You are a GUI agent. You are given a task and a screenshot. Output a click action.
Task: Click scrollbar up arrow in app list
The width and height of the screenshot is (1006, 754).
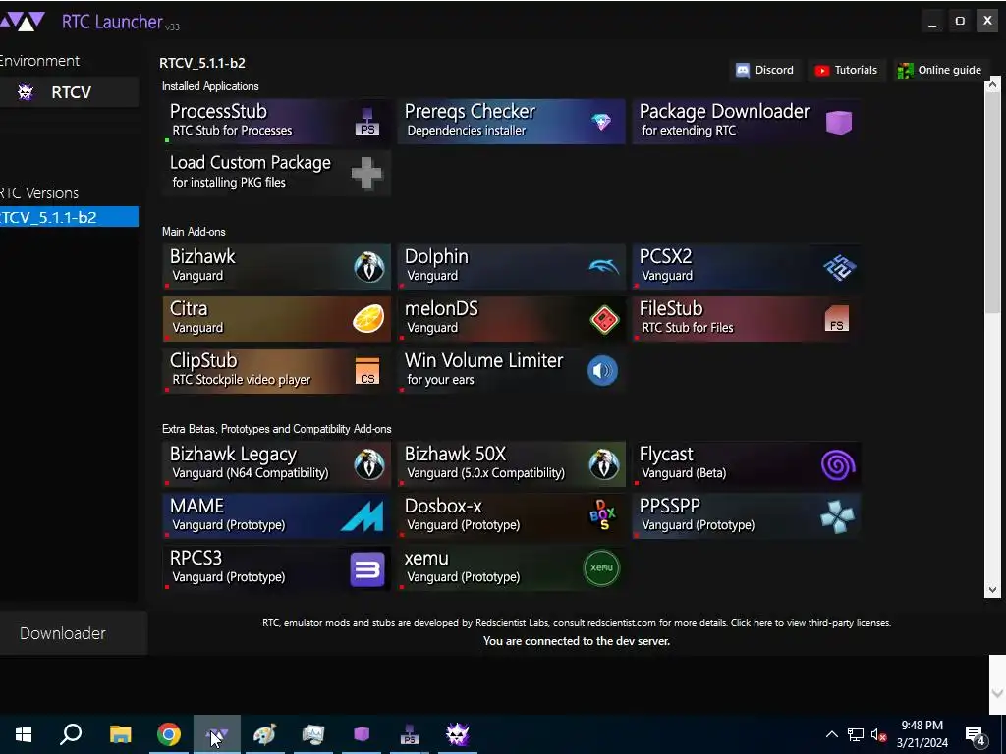tap(993, 84)
